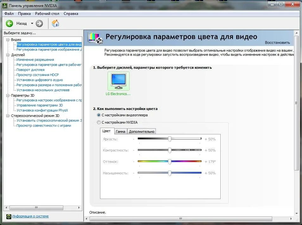The image size is (302, 225).
Task: Click the Назад button label
Action: [x=22, y=23]
